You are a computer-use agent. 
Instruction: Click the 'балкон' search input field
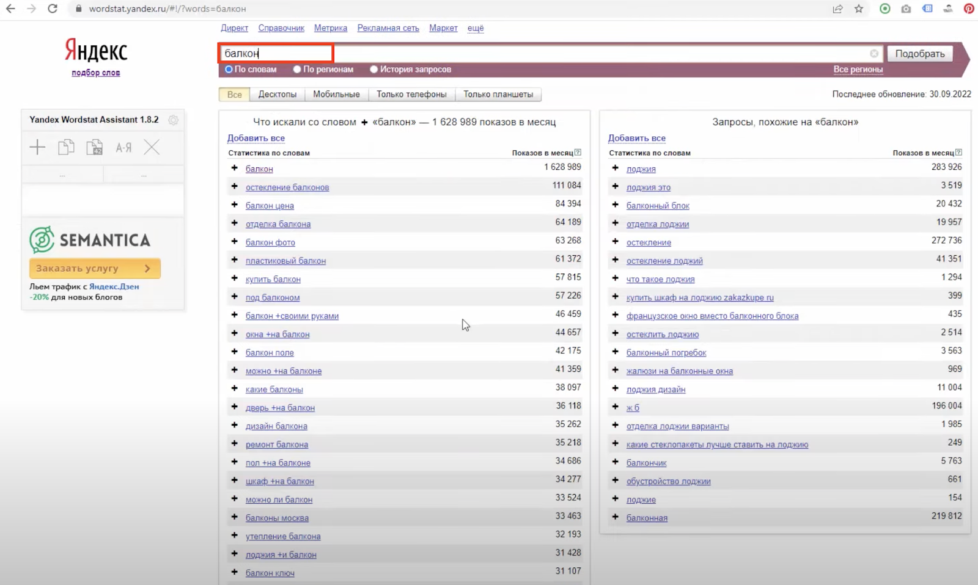coord(276,54)
